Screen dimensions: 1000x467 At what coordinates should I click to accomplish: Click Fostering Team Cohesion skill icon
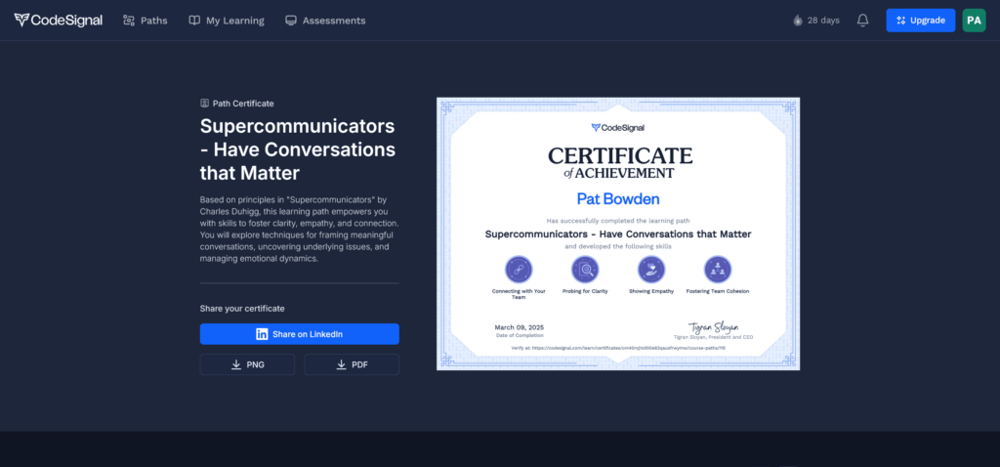click(x=718, y=270)
